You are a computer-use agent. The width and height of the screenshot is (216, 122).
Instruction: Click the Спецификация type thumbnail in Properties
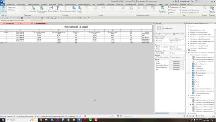coord(159,28)
